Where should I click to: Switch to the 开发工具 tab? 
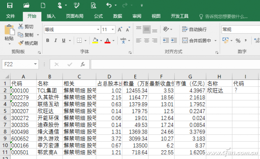180,16
